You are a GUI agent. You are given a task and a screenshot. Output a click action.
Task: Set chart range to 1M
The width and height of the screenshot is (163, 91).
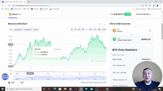coord(79,30)
